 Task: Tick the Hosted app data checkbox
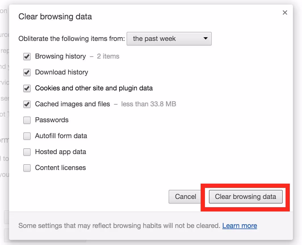(27, 152)
